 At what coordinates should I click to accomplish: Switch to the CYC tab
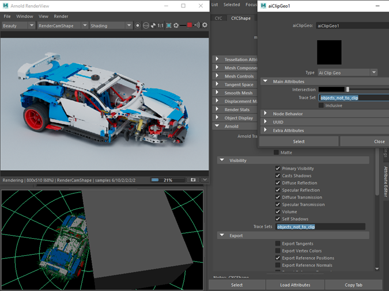[x=218, y=18]
